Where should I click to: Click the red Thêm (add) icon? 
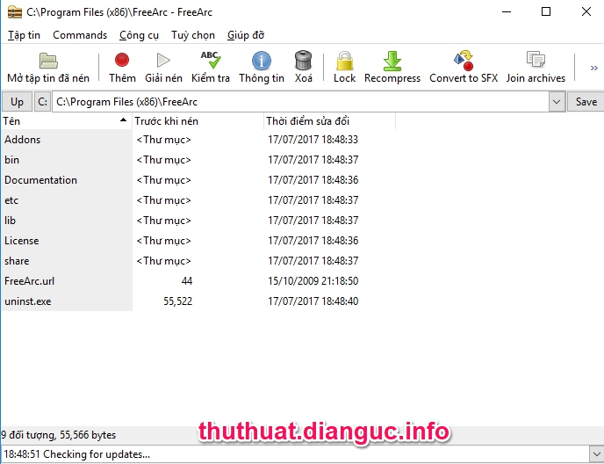pyautogui.click(x=122, y=60)
